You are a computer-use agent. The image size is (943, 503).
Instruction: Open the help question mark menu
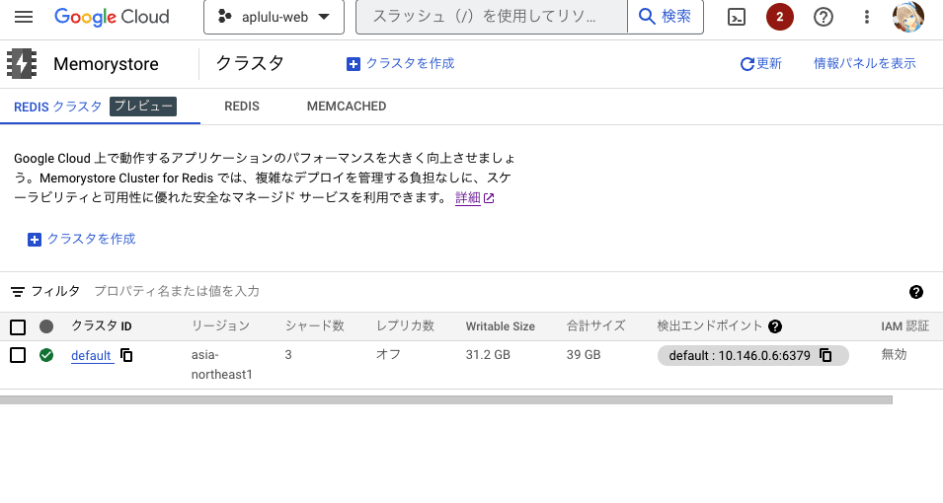[x=824, y=17]
